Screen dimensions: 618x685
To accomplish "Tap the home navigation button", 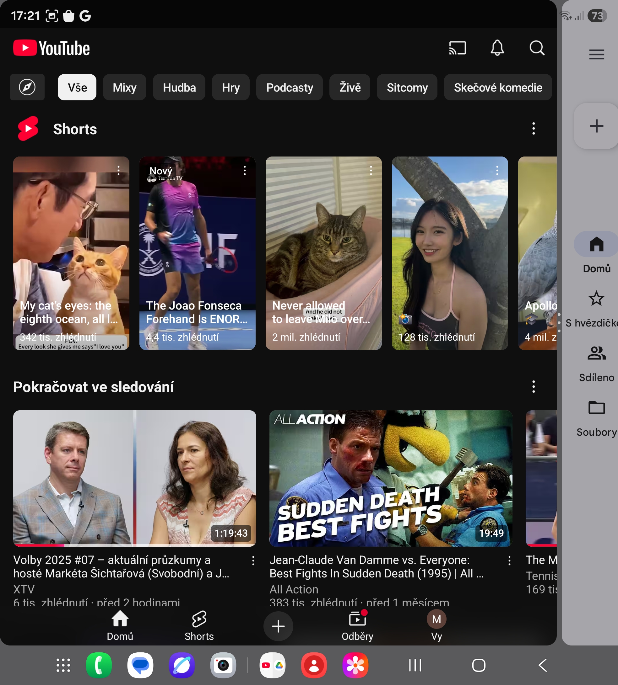I will coord(479,665).
